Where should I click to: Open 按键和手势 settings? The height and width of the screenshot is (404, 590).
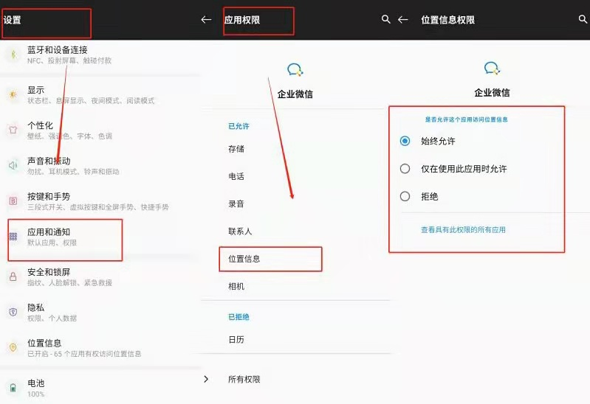pos(100,201)
